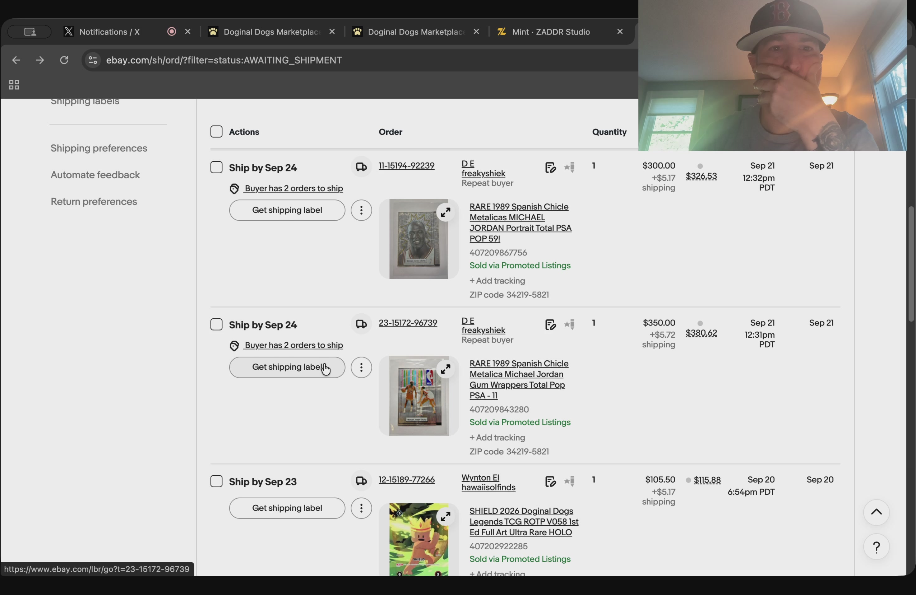
Task: Open more actions menu for order 11-15194-92239
Action: click(361, 210)
